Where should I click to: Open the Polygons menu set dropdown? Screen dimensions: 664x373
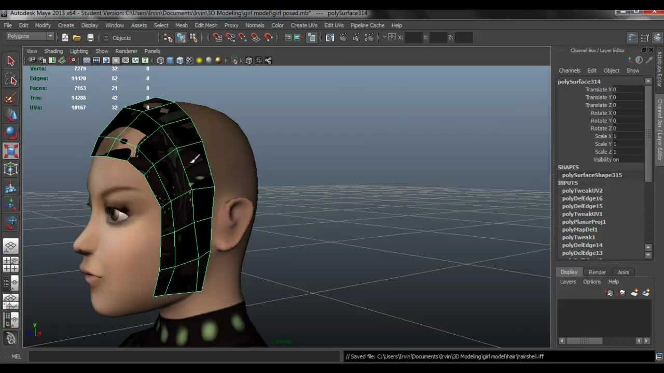(x=29, y=36)
